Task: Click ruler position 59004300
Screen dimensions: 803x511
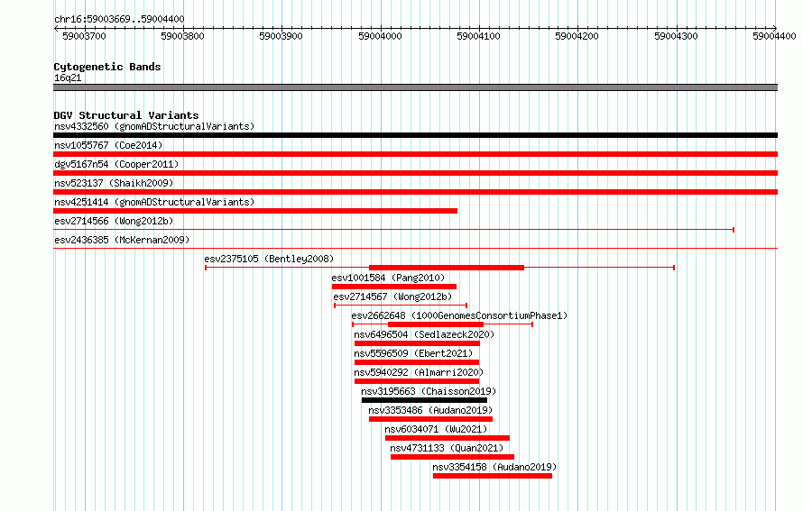Action: 676,36
